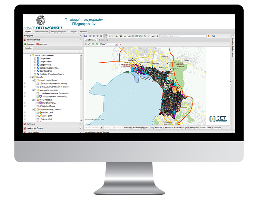Select the circle drawing search tool
Viewport: 258px width, 200px height.
pos(97,44)
